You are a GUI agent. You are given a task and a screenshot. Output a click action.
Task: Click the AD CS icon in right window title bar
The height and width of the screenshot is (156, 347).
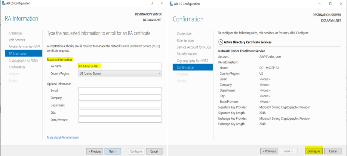171,4
